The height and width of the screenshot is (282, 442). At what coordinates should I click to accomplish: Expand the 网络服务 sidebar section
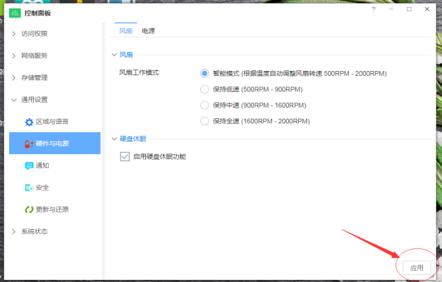[x=14, y=56]
